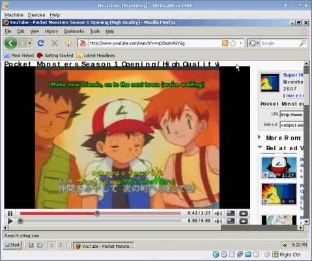Open the related video thumbnail showing 1:27
This screenshot has width=312, height=261.
click(279, 168)
